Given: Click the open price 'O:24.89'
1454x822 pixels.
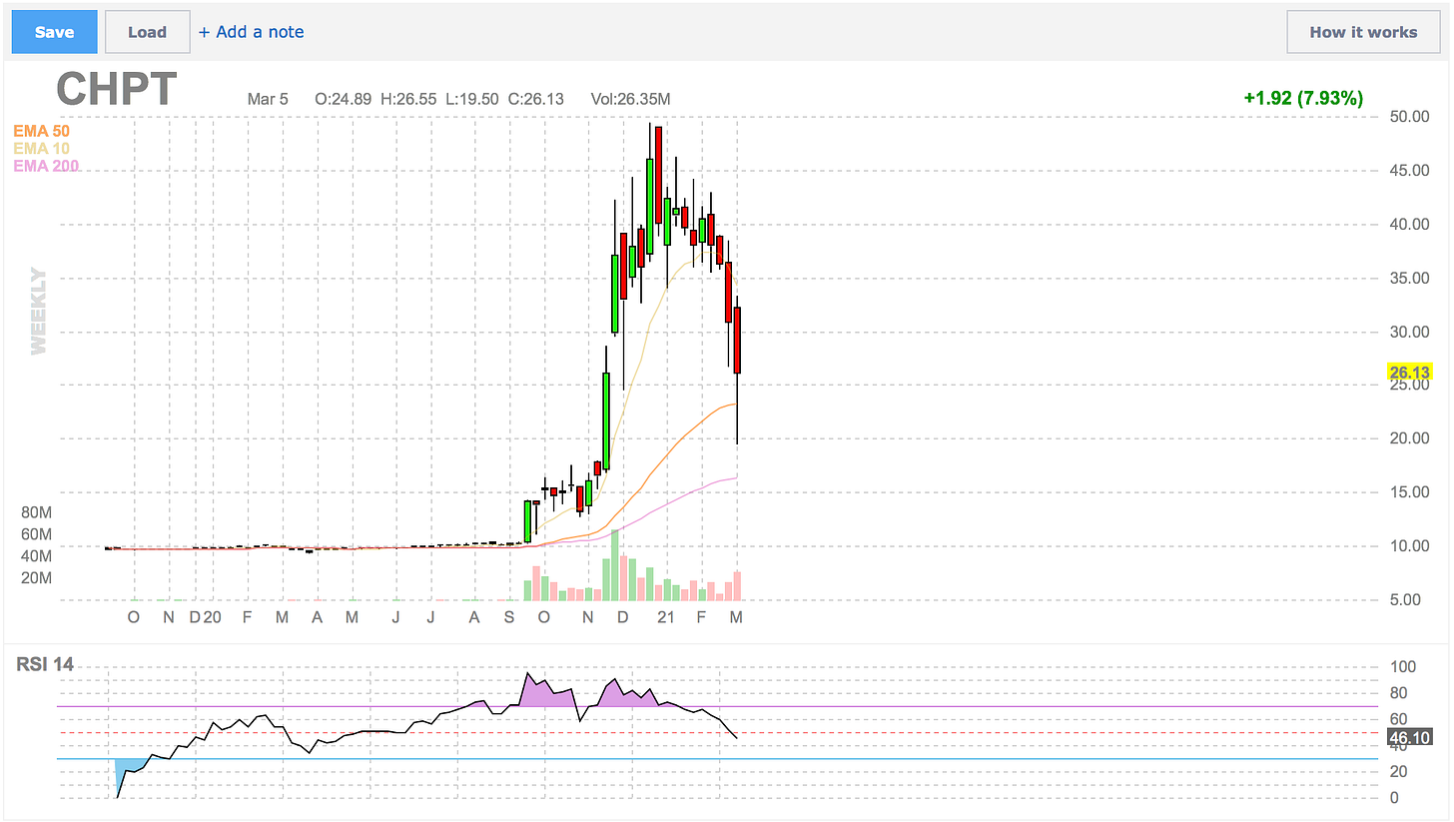Looking at the screenshot, I should click(x=344, y=99).
